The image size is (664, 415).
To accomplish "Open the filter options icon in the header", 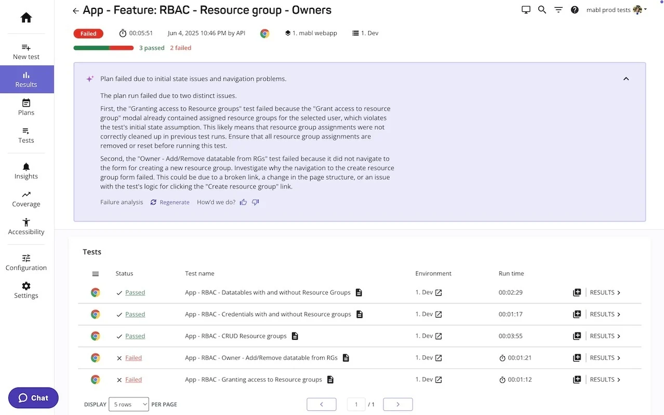I will coord(558,9).
